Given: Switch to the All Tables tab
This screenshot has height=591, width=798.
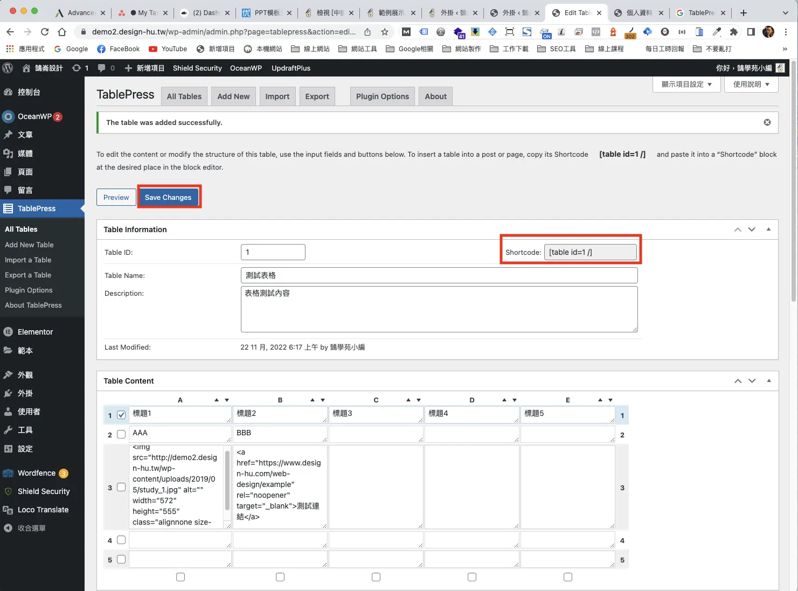Looking at the screenshot, I should point(184,96).
